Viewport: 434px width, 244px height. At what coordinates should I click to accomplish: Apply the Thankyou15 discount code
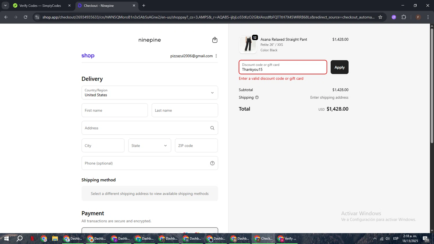(339, 67)
